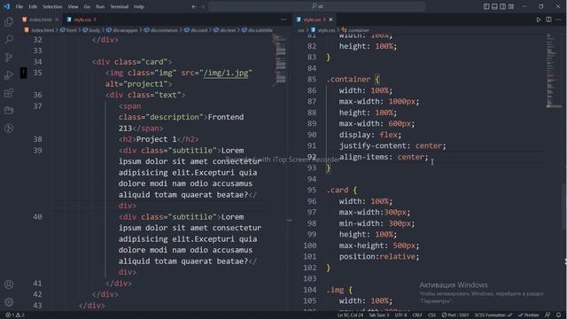Open the Explorer view in activity bar

pos(9,21)
